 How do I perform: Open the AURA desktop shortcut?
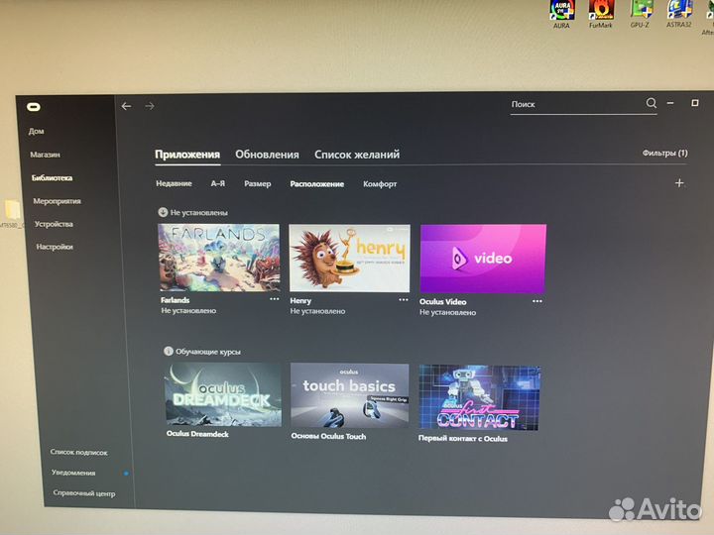(x=561, y=15)
